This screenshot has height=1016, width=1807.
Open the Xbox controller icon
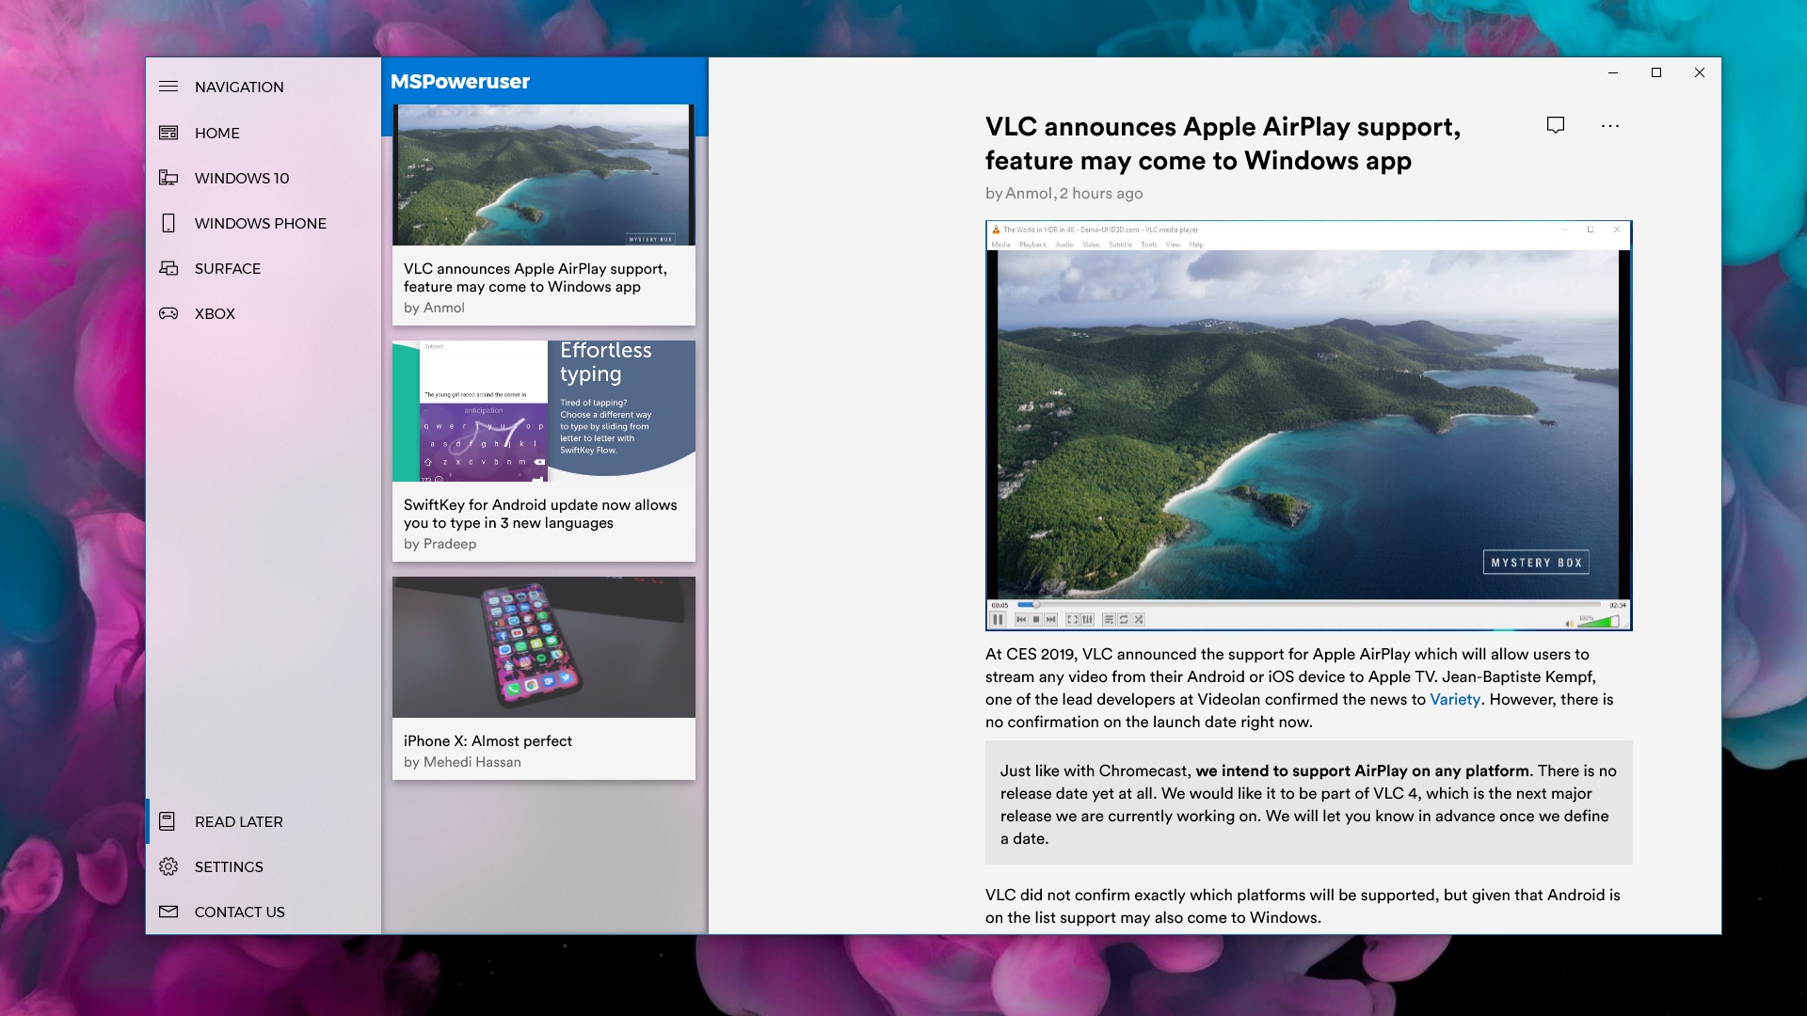click(x=168, y=313)
